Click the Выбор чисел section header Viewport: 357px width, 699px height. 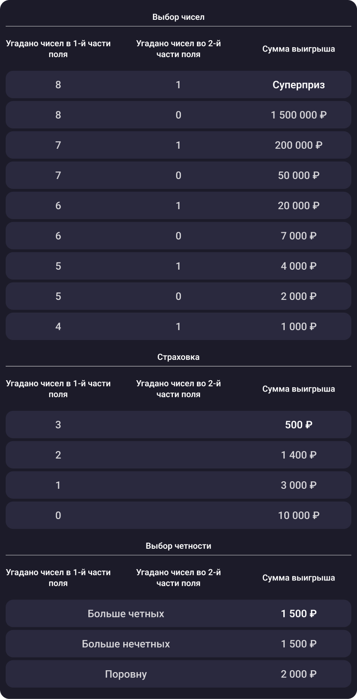(x=178, y=17)
